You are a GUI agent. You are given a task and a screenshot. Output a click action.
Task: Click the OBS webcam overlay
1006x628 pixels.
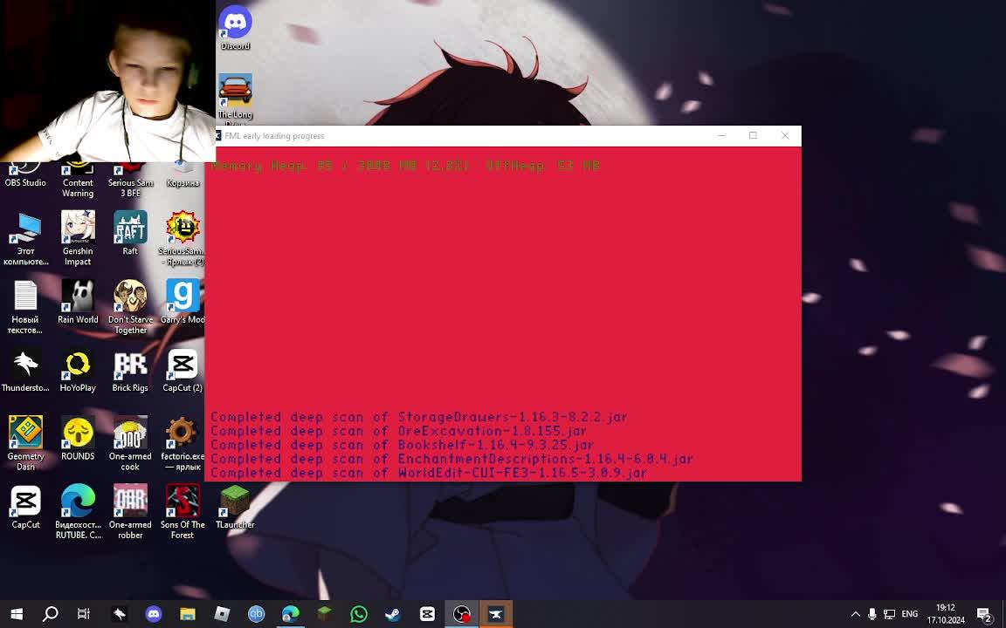pyautogui.click(x=107, y=81)
